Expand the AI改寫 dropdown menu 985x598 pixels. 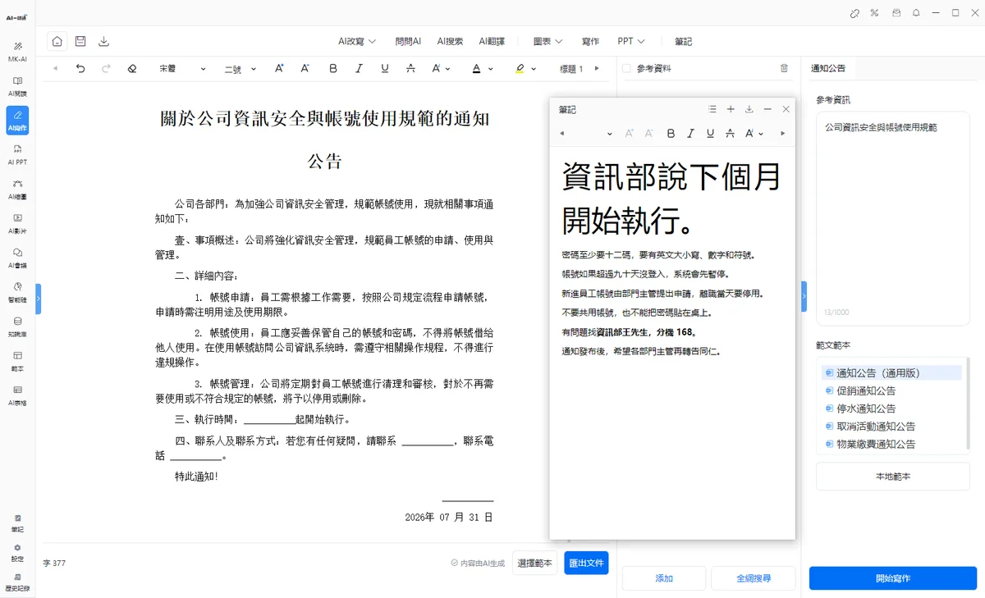click(357, 41)
